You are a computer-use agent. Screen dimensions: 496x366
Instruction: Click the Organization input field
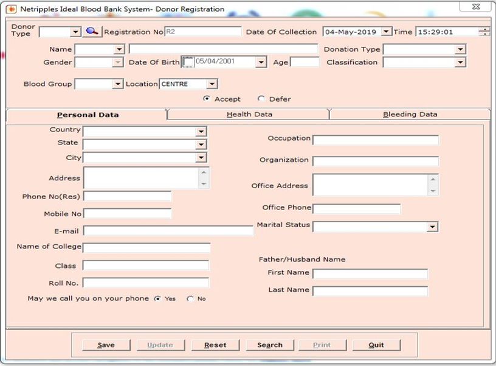pos(376,161)
